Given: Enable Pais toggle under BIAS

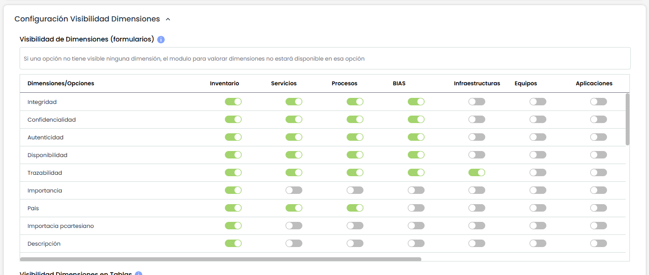Looking at the screenshot, I should tap(416, 208).
